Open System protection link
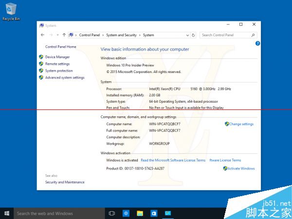 pos(59,71)
